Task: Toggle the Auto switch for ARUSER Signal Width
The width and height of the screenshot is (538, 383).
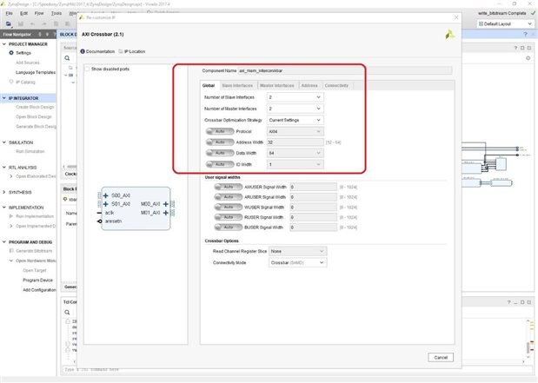Action: click(x=229, y=197)
